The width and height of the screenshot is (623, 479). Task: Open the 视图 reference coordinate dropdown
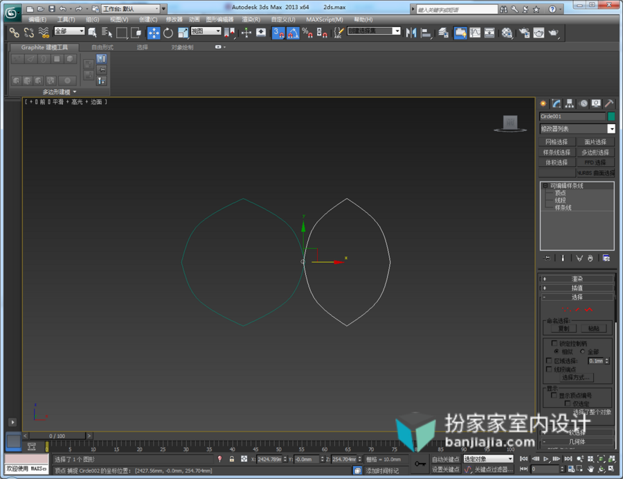tap(206, 31)
